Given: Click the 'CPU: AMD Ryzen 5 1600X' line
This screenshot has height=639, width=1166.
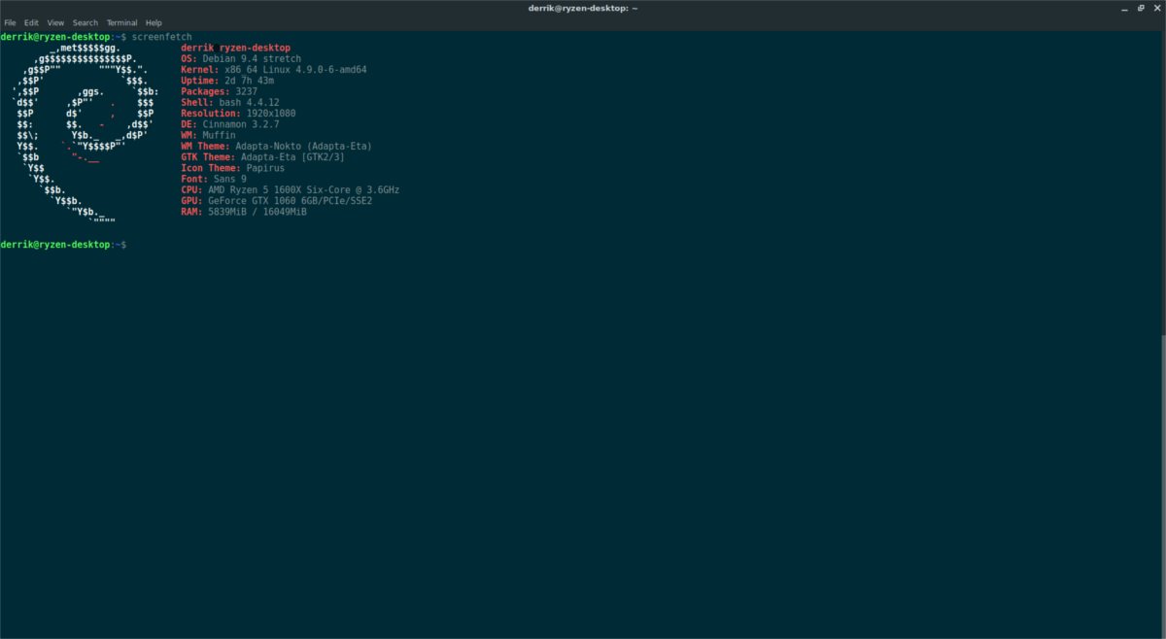Looking at the screenshot, I should 291,189.
